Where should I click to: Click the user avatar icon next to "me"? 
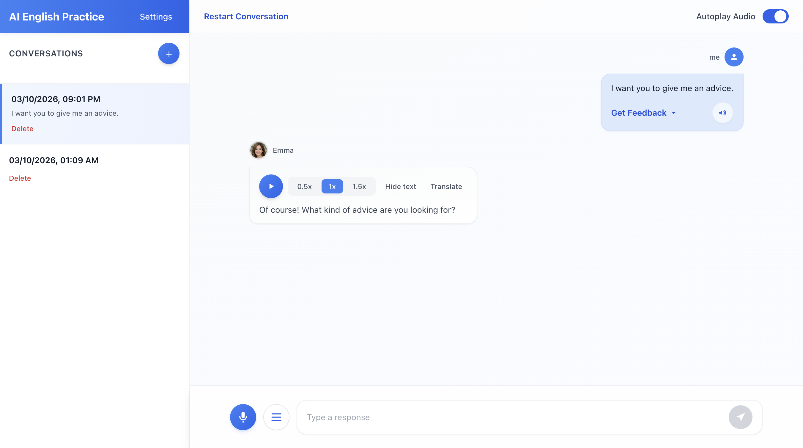coord(734,57)
